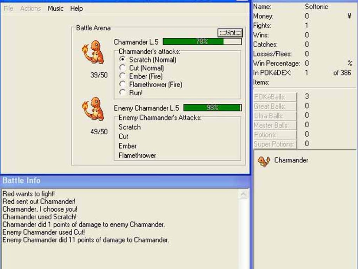Click the enemy's 98% health bar

point(213,108)
